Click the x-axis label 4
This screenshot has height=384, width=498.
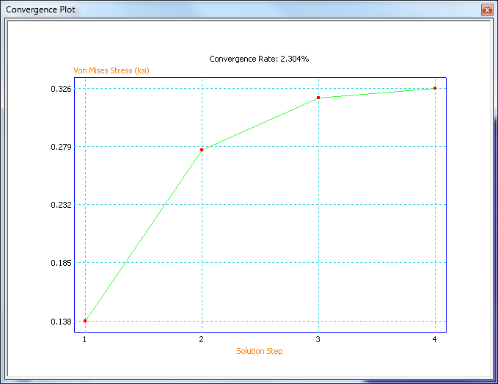point(434,339)
